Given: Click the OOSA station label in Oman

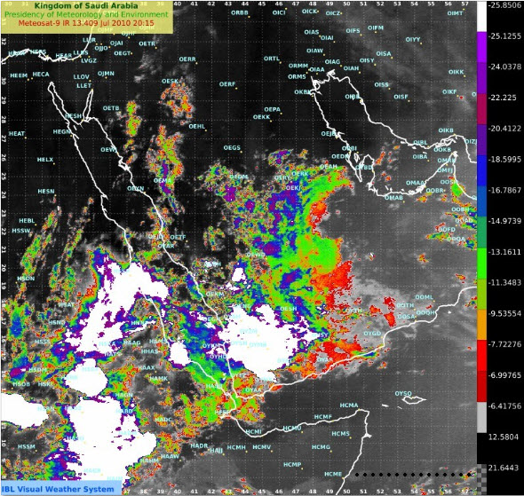Looking at the screenshot, I should tap(407, 316).
